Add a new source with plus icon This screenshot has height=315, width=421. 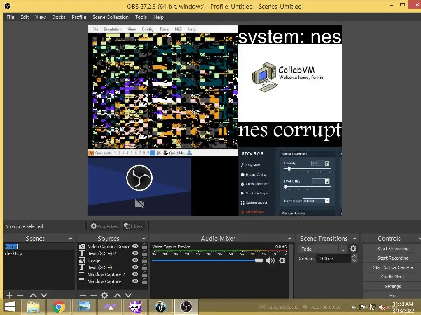pos(83,295)
